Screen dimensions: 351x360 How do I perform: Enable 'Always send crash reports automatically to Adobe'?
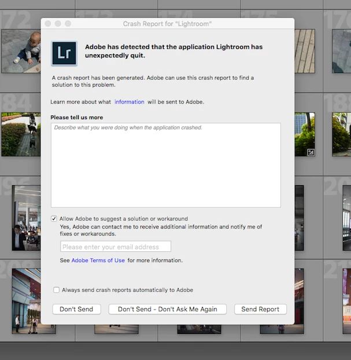57,290
